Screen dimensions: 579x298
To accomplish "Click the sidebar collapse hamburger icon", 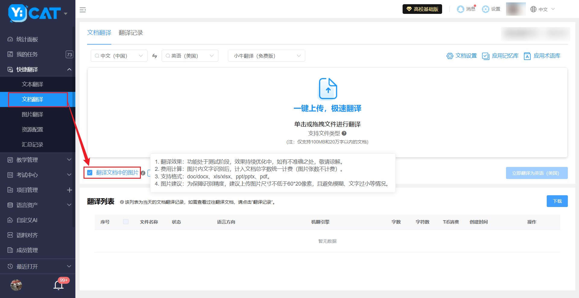I will (83, 10).
